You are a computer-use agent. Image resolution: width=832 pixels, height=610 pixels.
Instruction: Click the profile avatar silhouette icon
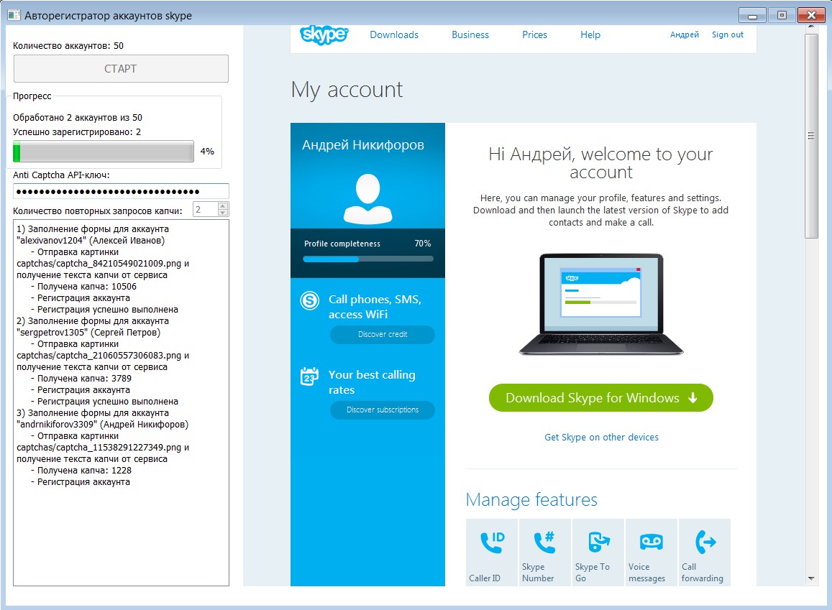(367, 199)
